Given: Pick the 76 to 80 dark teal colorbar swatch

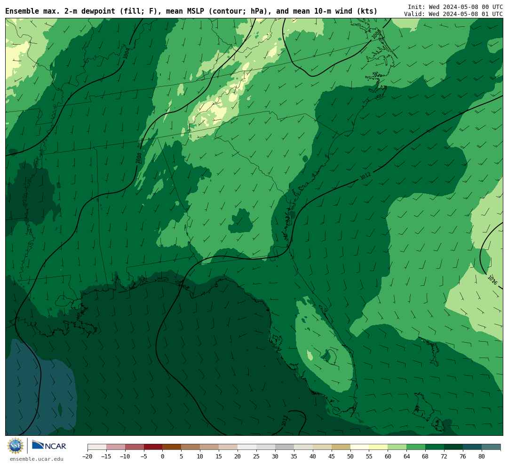Looking at the screenshot, I should (x=472, y=447).
